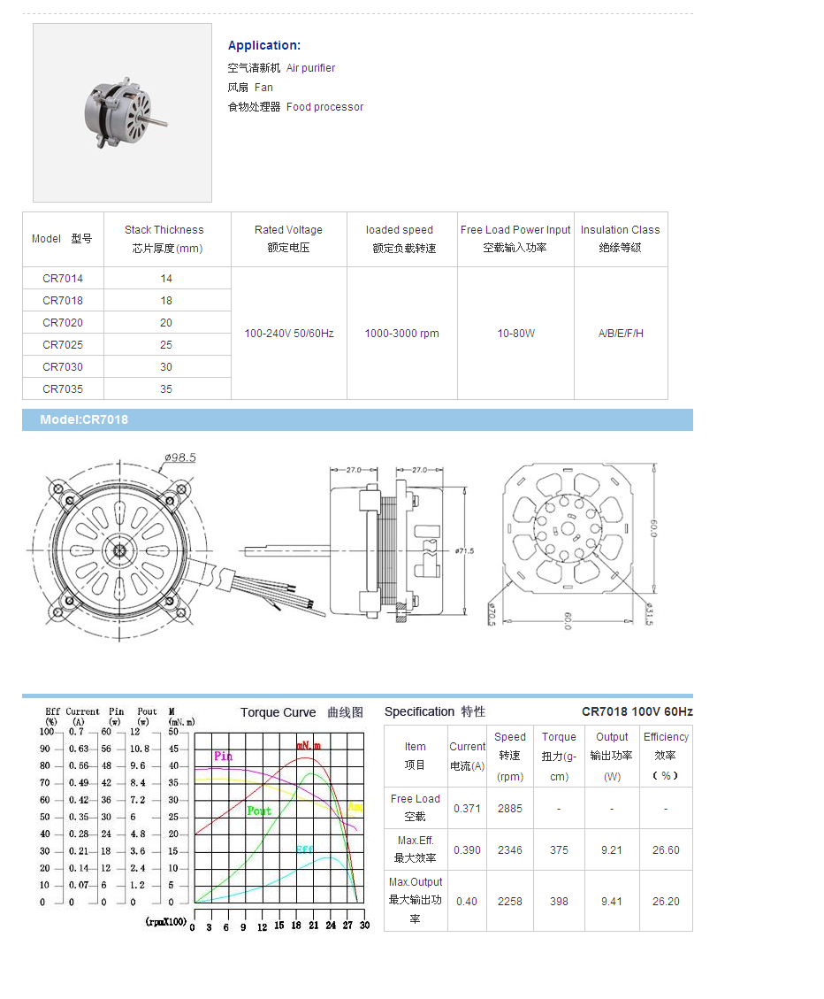Click the "ø98.5" diameter label

click(x=180, y=457)
